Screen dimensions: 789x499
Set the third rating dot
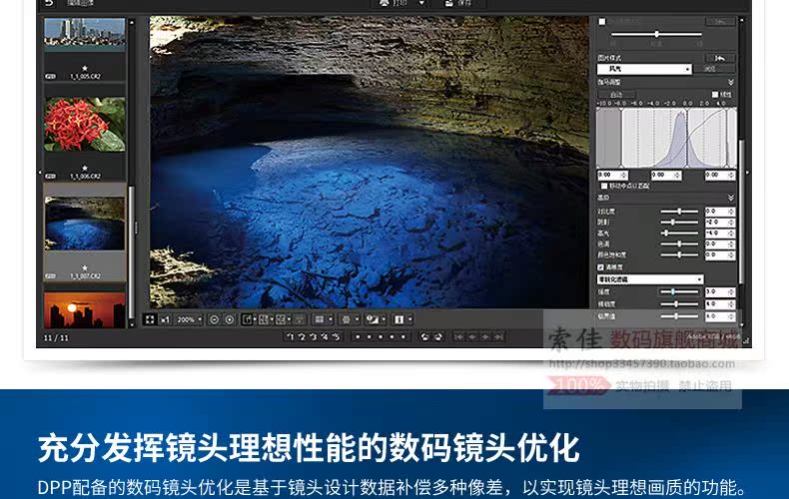pos(381,337)
